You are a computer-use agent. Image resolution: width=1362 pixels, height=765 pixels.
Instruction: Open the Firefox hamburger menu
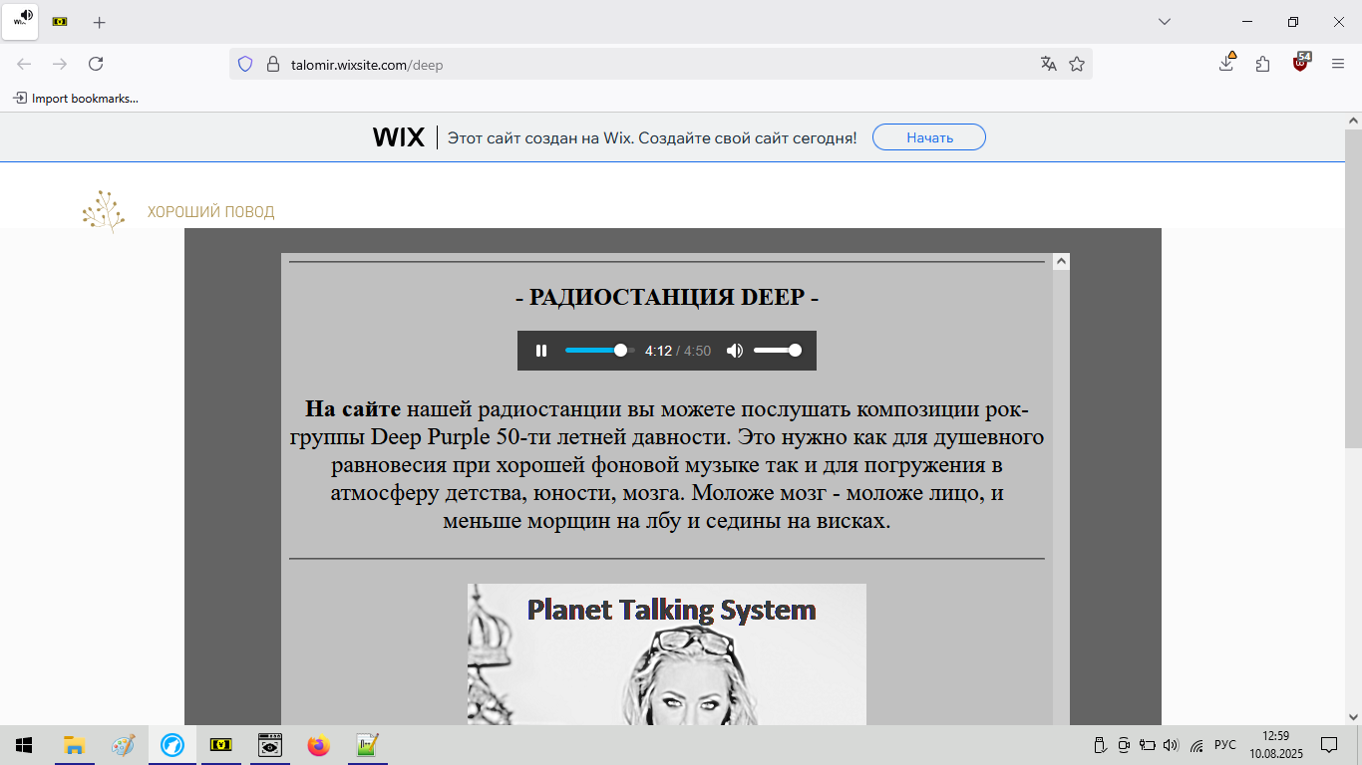coord(1338,64)
